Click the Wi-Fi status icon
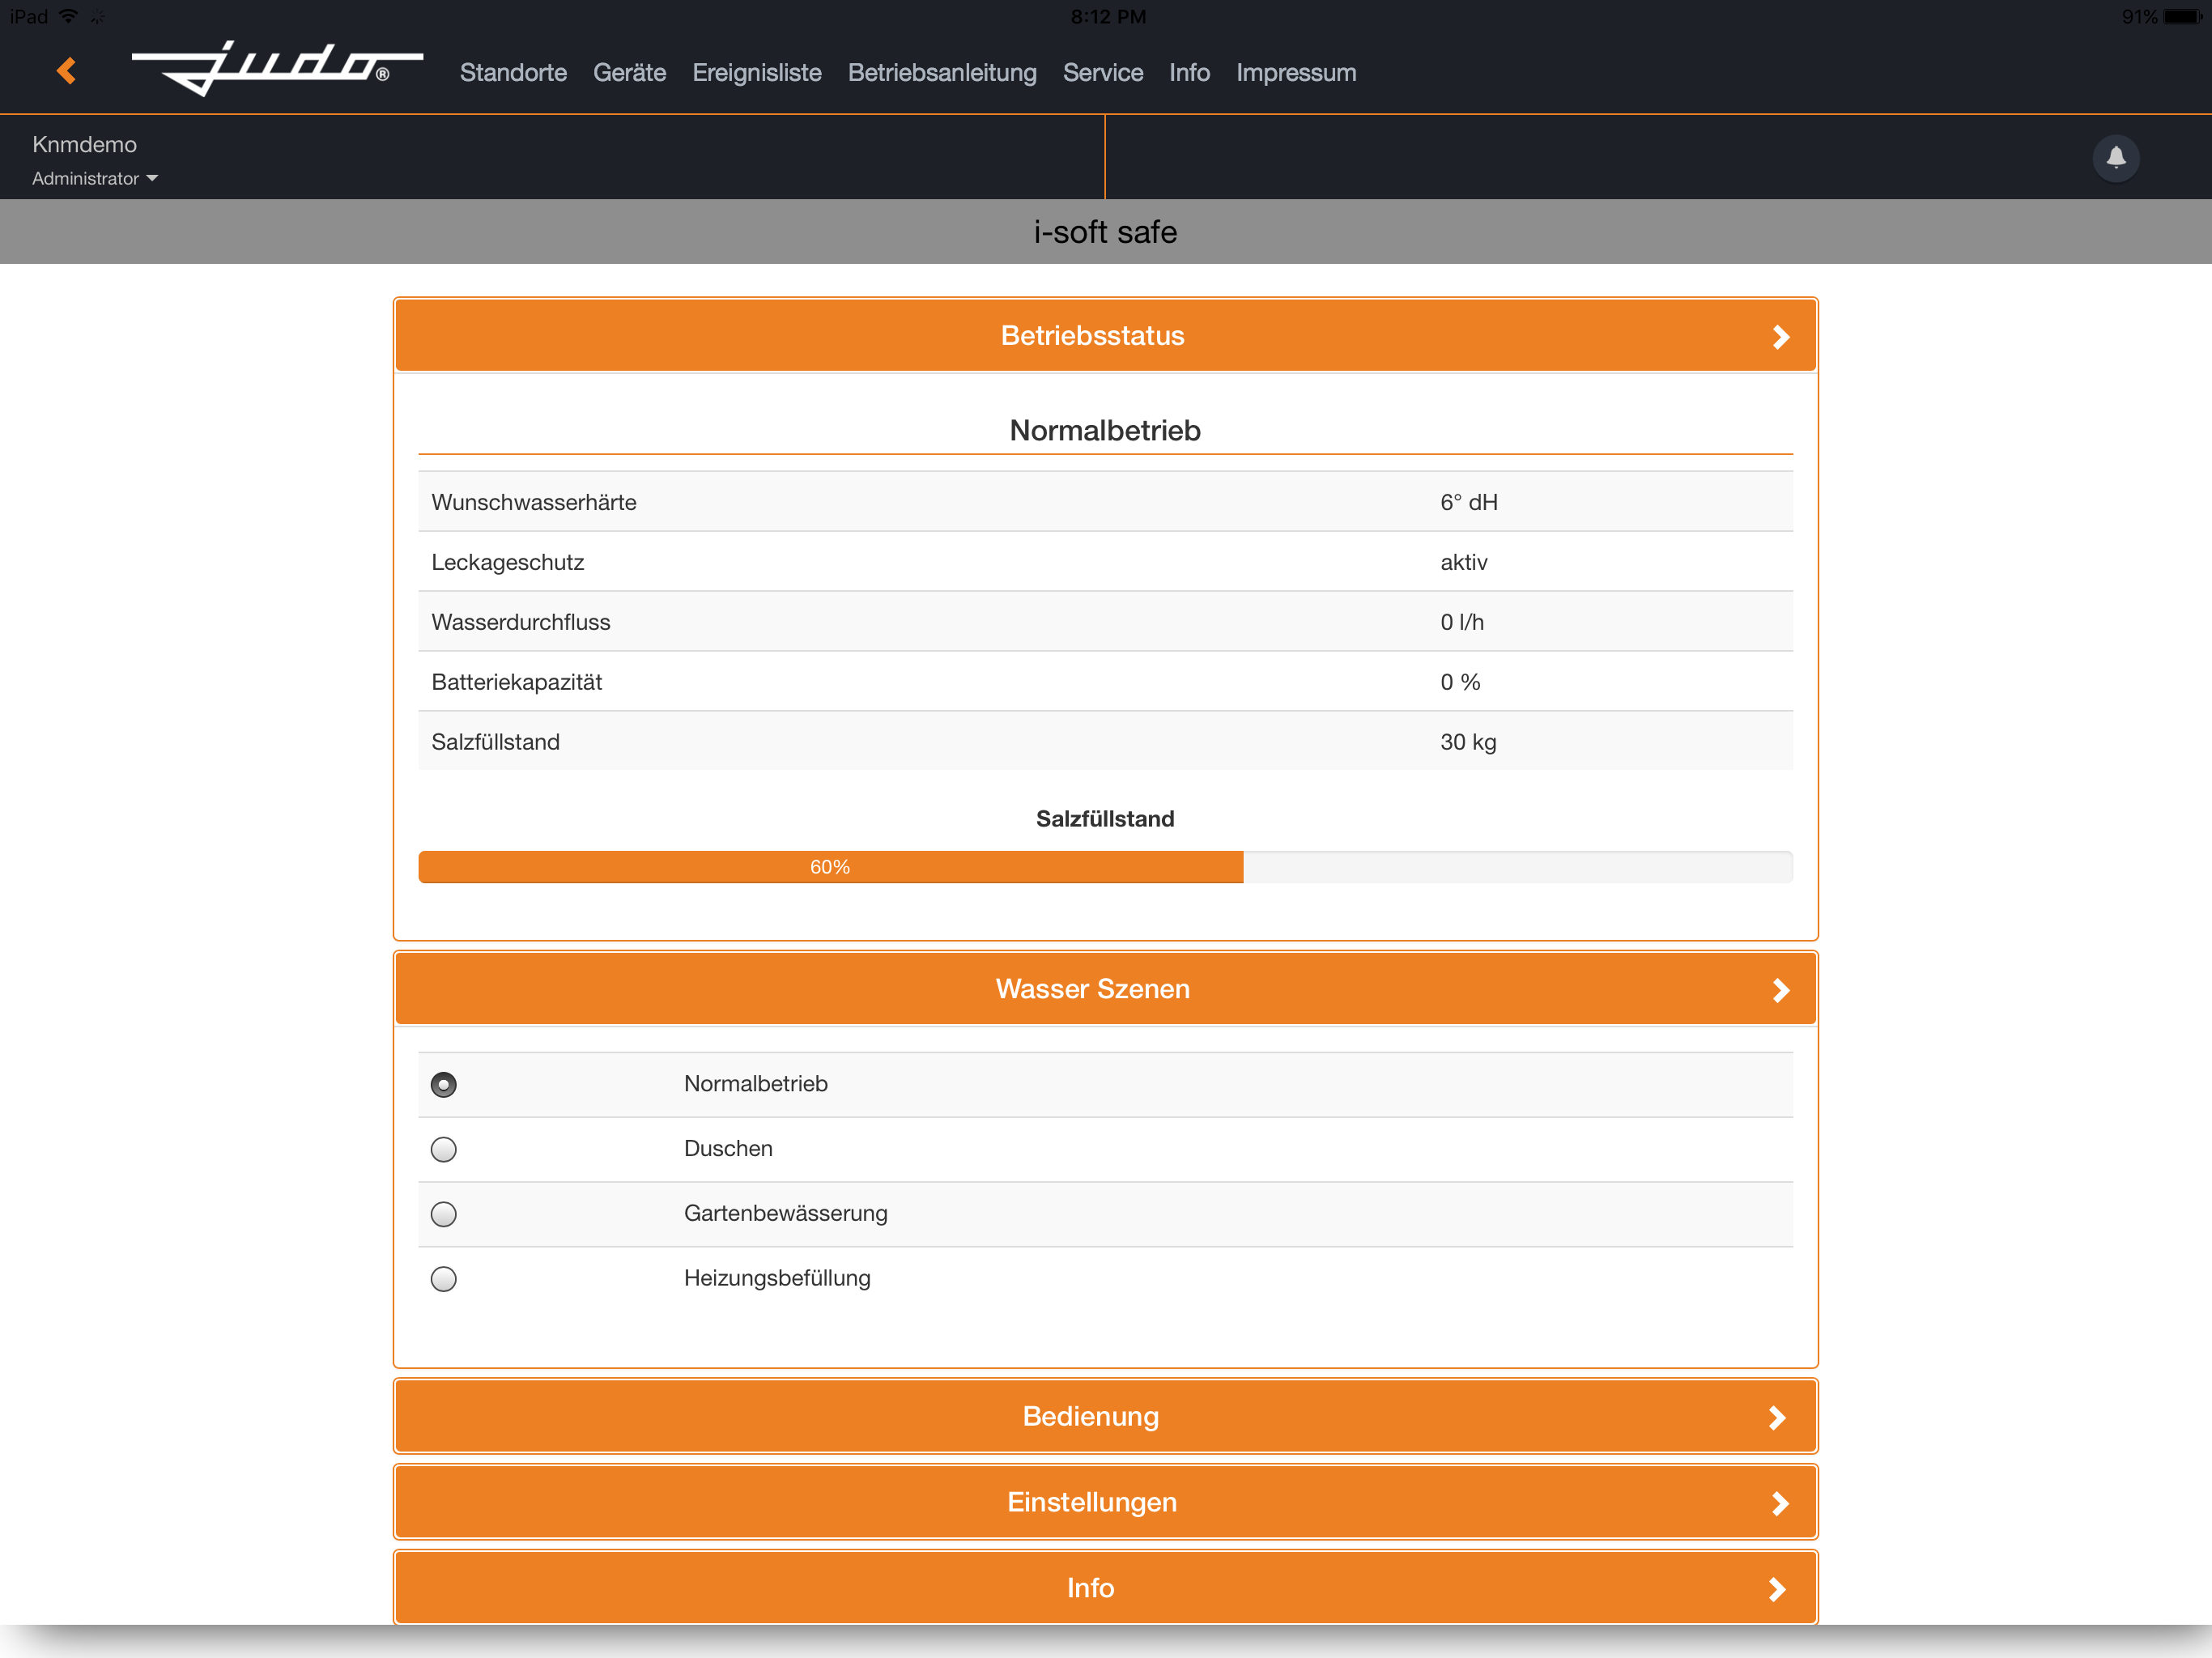 point(68,16)
